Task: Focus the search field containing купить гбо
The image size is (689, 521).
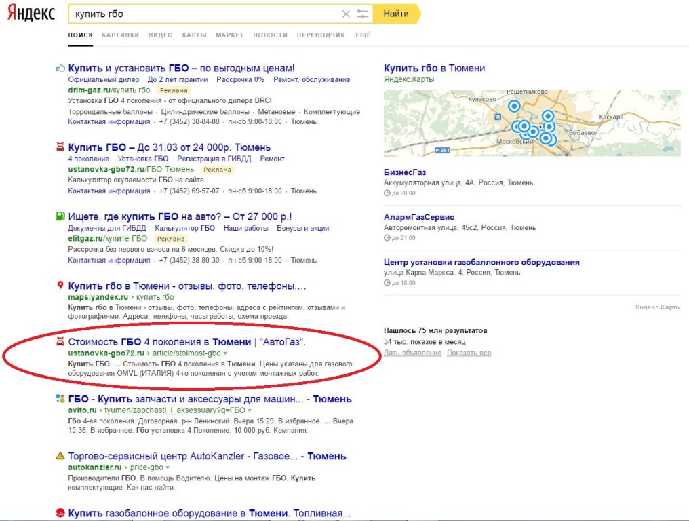Action: coord(204,14)
